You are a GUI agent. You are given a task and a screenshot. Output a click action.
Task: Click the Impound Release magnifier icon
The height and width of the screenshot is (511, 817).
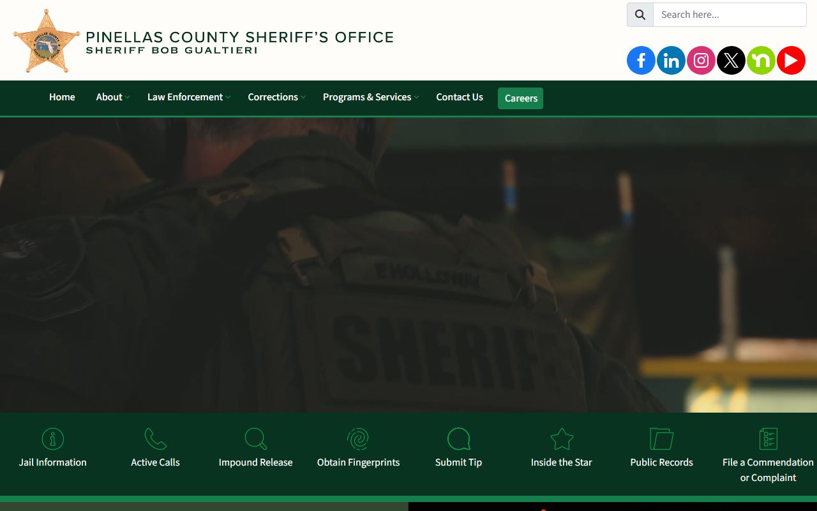[255, 439]
